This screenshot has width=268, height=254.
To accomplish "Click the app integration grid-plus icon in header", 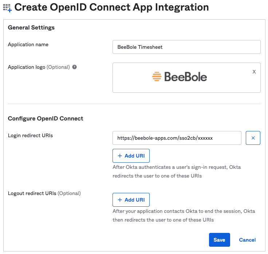I will tap(7, 8).
